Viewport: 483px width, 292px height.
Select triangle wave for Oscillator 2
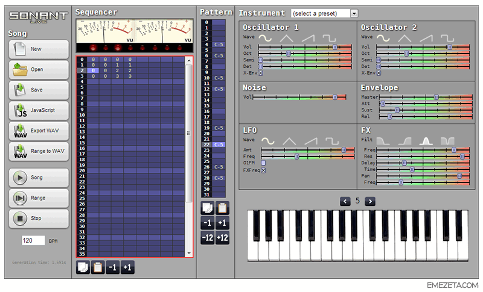pyautogui.click(x=405, y=38)
